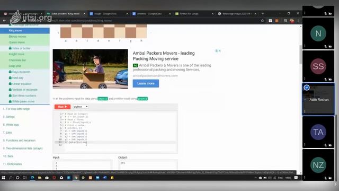Screen dimensions: 339x191
Task: Expand the '7. Lists' lesson
Action: coord(7,132)
